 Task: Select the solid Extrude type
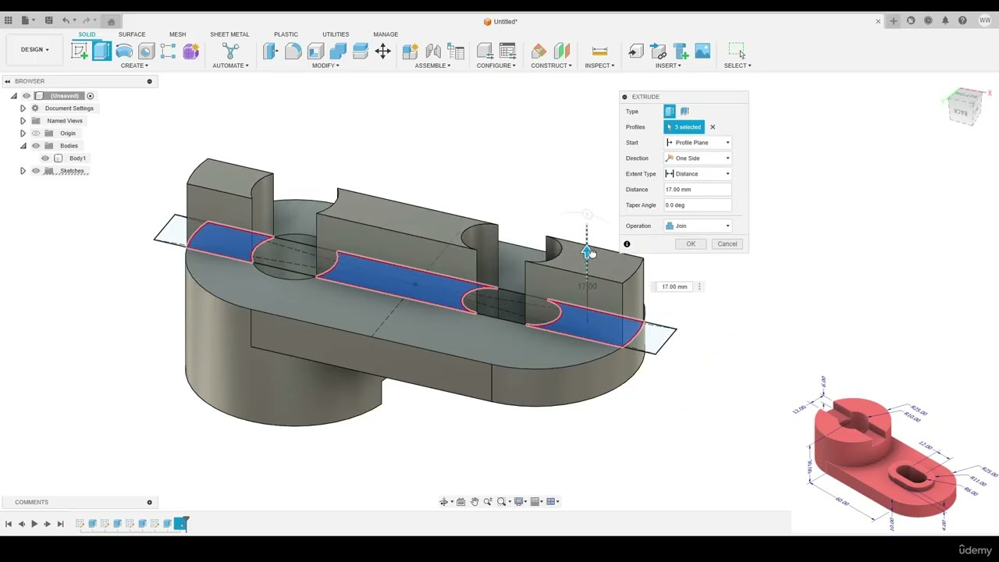(x=670, y=112)
